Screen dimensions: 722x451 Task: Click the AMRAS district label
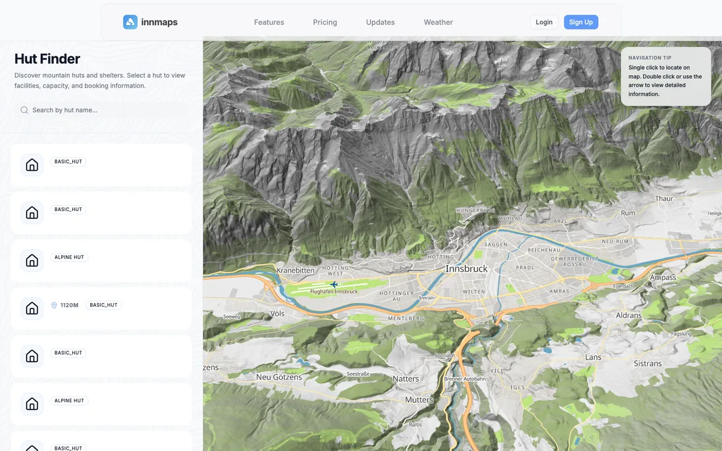coord(559,291)
